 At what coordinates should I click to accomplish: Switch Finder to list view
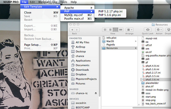(110, 30)
